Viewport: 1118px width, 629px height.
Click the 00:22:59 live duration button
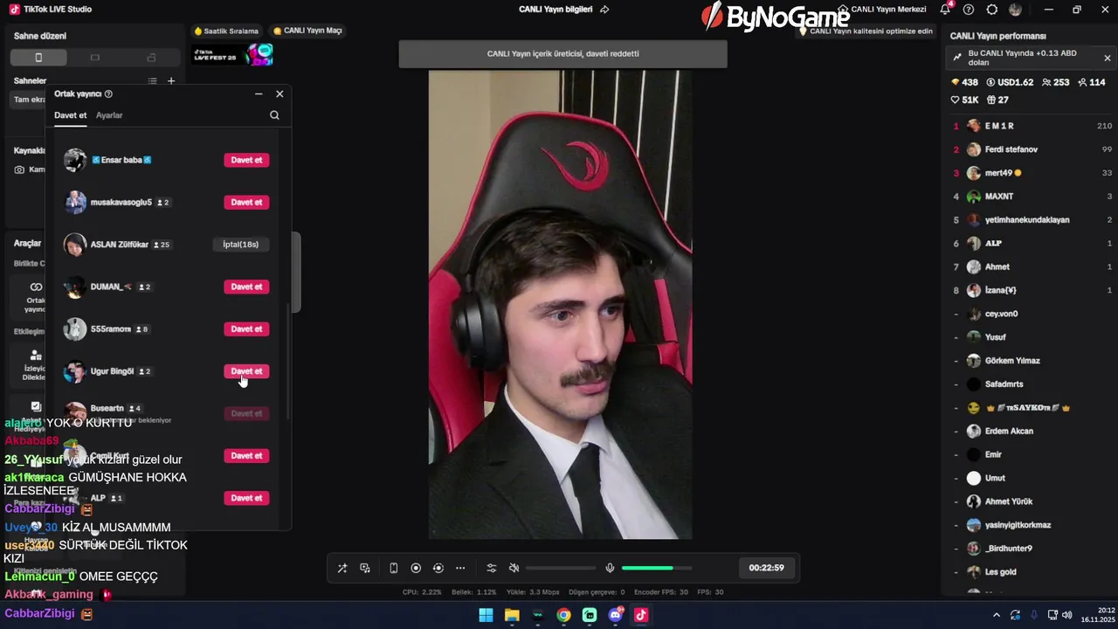[x=766, y=568]
